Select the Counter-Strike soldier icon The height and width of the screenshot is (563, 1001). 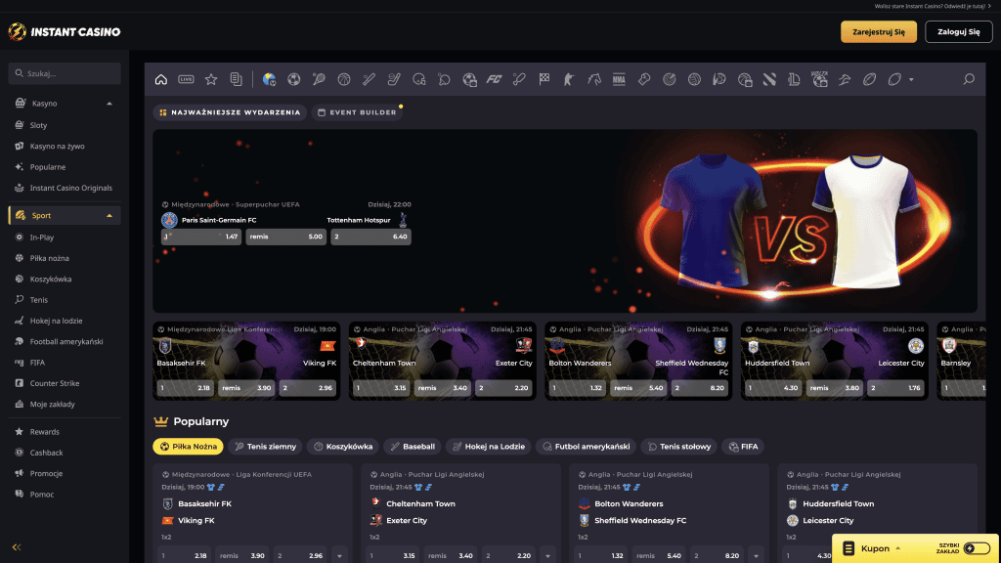point(569,79)
